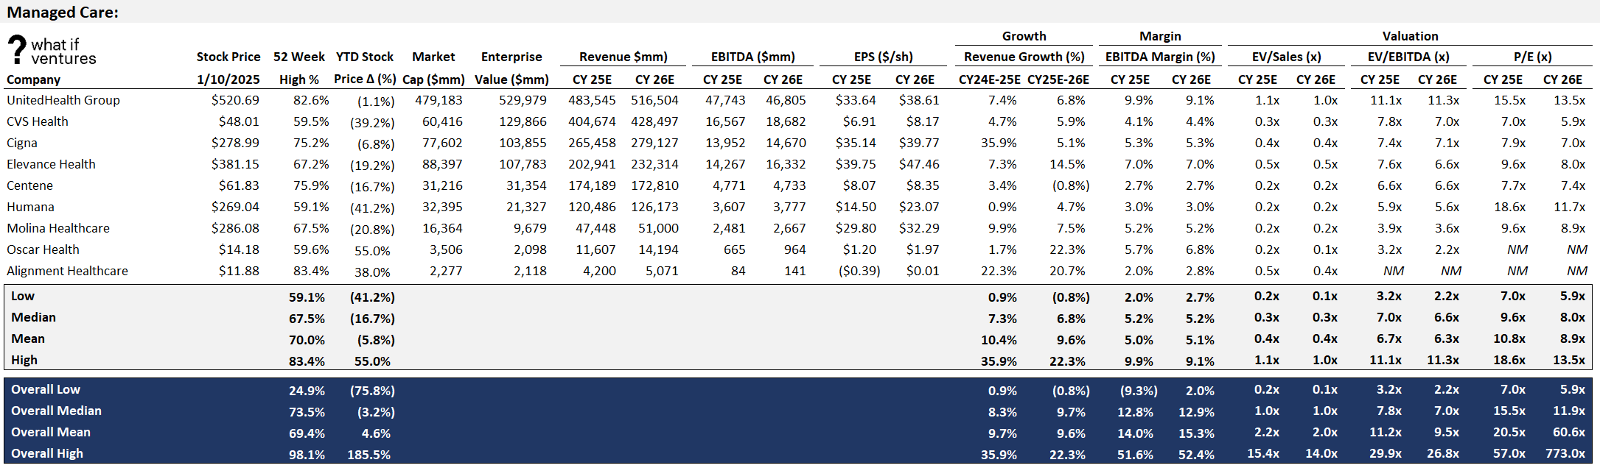Select the Enterprise column header
The height and width of the screenshot is (468, 1600).
pos(511,57)
